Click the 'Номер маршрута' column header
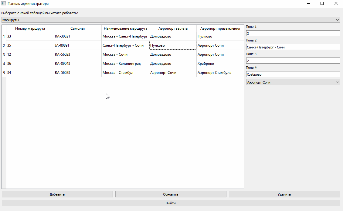The height and width of the screenshot is (211, 343). (x=30, y=28)
